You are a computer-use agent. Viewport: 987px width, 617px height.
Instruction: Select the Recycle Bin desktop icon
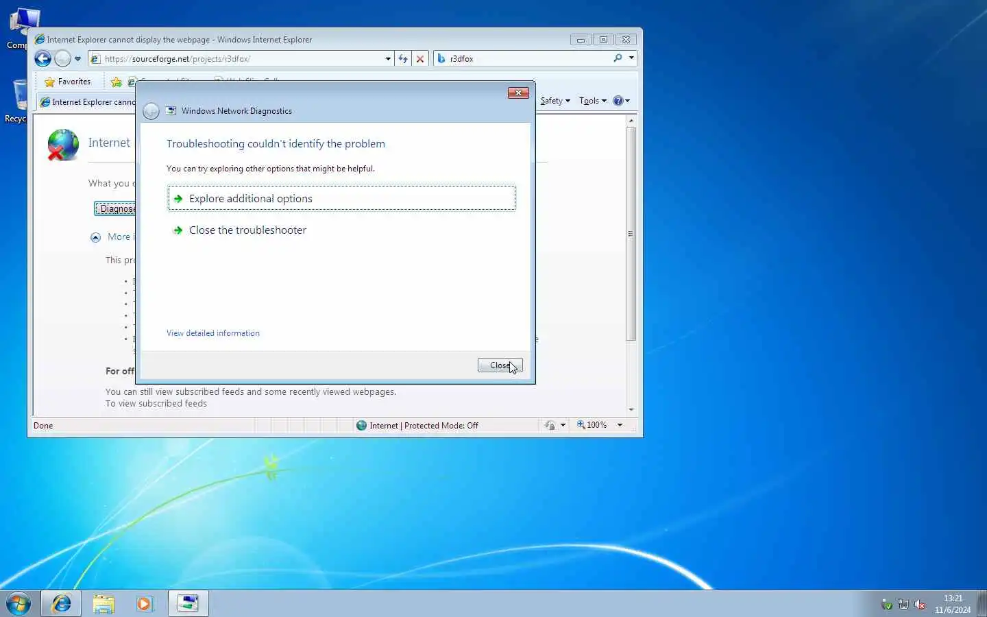tap(16, 101)
